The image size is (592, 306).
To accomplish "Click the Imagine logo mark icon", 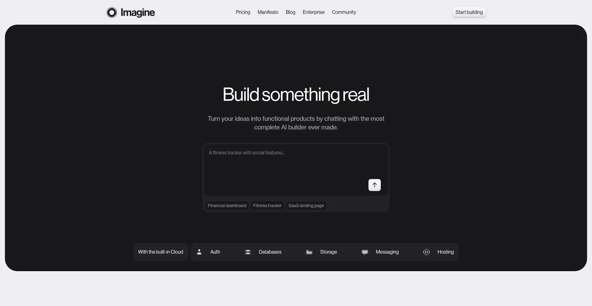I will (x=112, y=12).
